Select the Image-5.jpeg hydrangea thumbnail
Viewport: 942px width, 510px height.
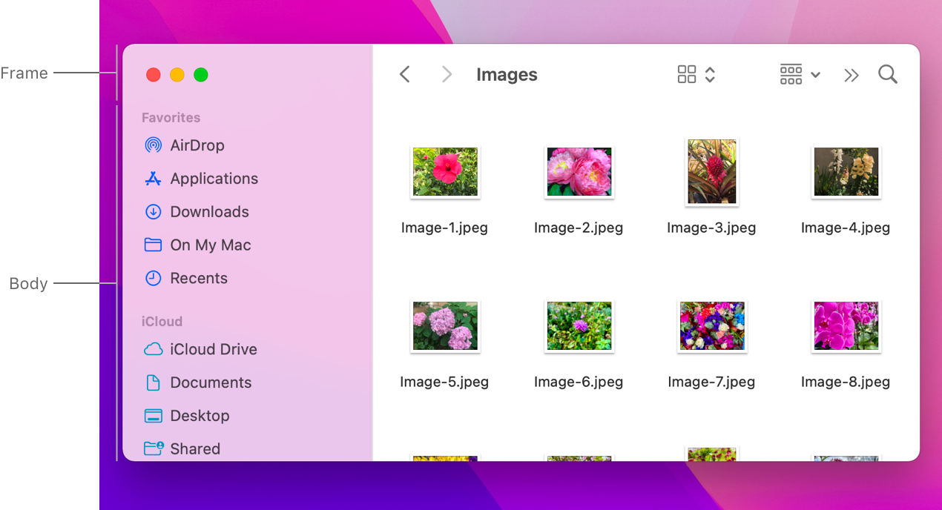click(445, 326)
